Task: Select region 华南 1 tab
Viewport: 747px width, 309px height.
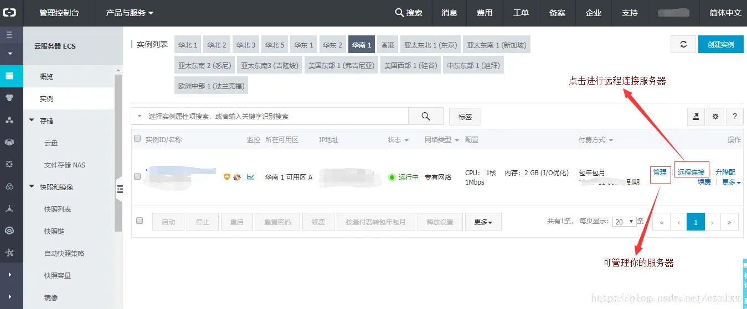Action: 362,45
